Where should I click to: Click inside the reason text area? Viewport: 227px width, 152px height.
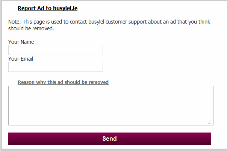coord(111,106)
